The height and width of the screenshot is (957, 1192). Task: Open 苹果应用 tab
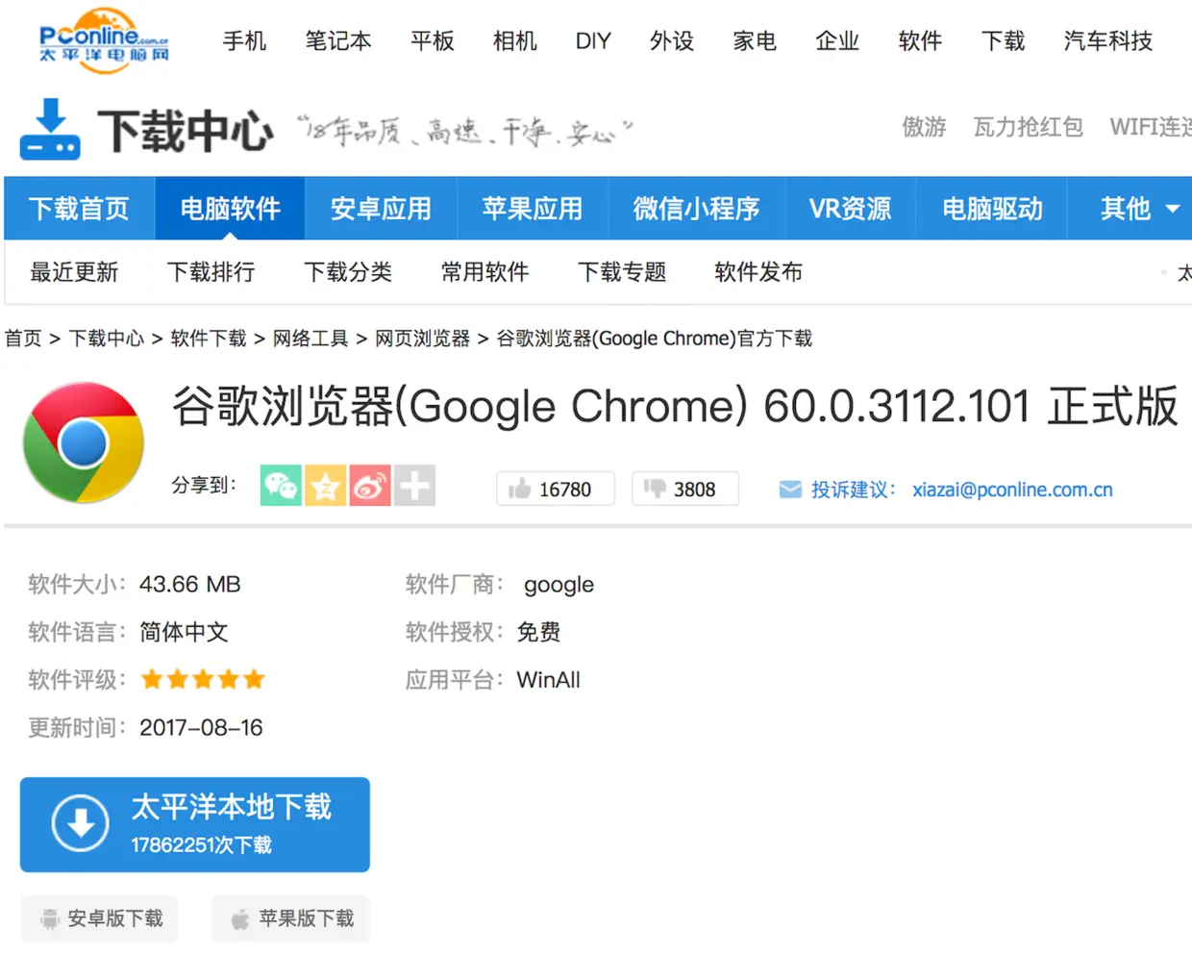(533, 209)
